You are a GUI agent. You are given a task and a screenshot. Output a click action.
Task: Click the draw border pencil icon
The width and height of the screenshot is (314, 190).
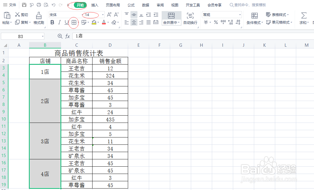click(x=84, y=22)
